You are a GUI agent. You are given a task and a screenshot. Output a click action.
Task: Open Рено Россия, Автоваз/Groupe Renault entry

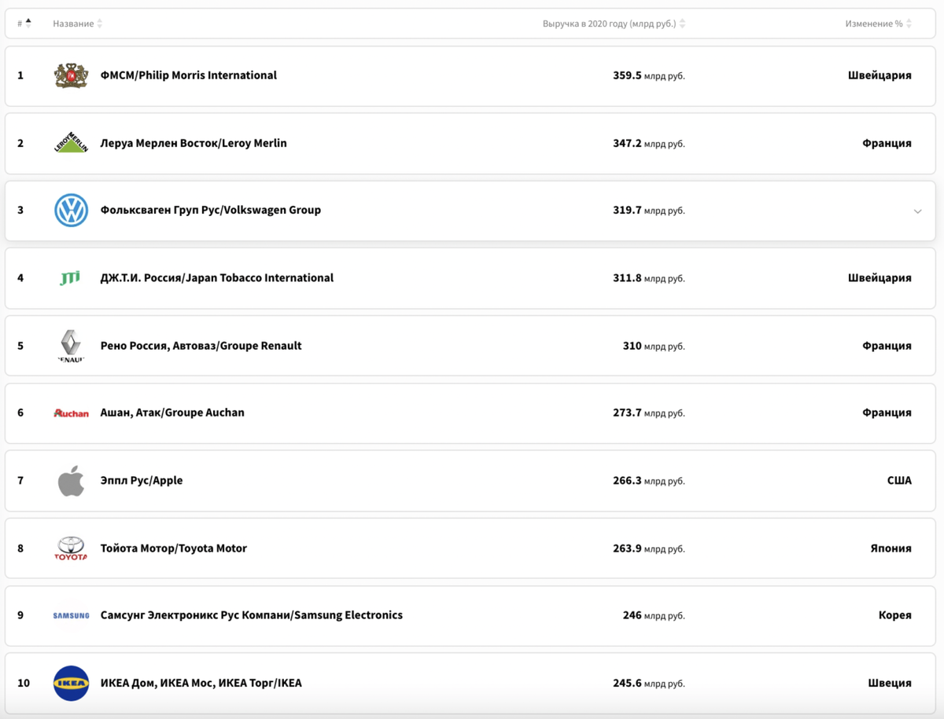(201, 346)
